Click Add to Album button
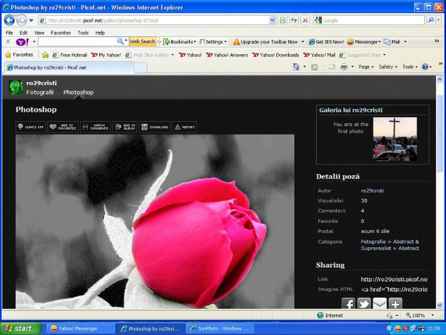This screenshot has height=335, width=446. point(125,127)
